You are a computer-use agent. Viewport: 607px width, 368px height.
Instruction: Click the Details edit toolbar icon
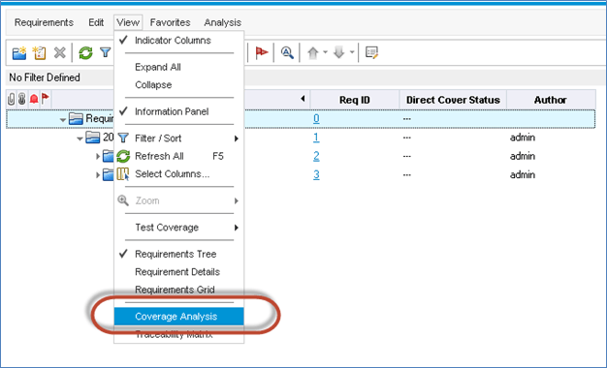[371, 52]
